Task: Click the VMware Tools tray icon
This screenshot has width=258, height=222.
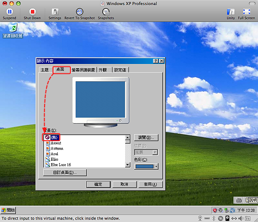Action: click(232, 210)
